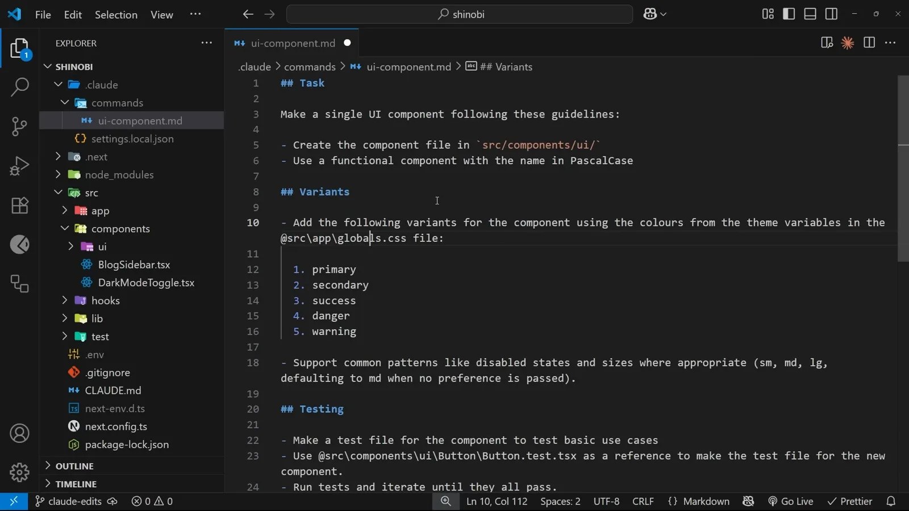
Task: Change Spaces: 2 indentation setting
Action: [x=560, y=501]
